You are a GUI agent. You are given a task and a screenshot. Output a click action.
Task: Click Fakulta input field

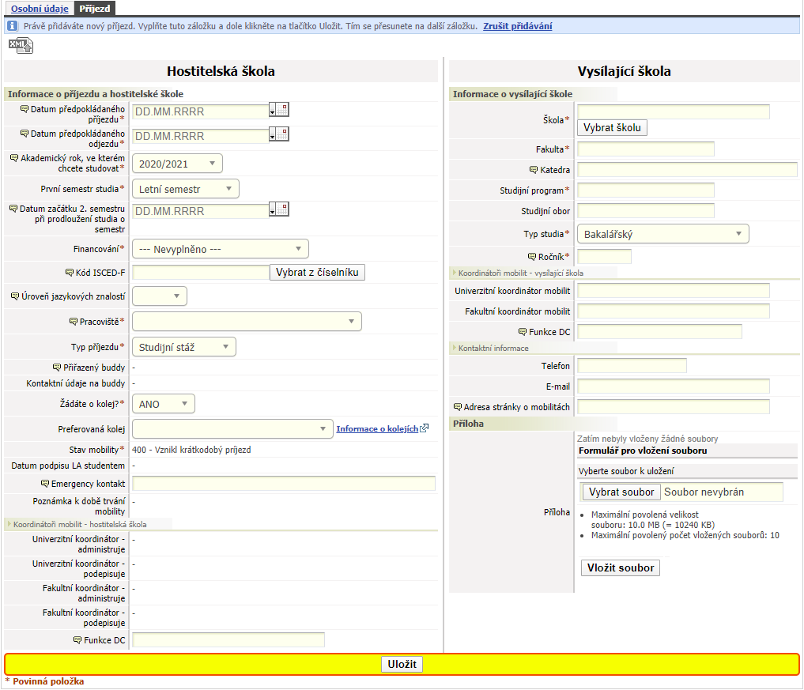(x=646, y=149)
